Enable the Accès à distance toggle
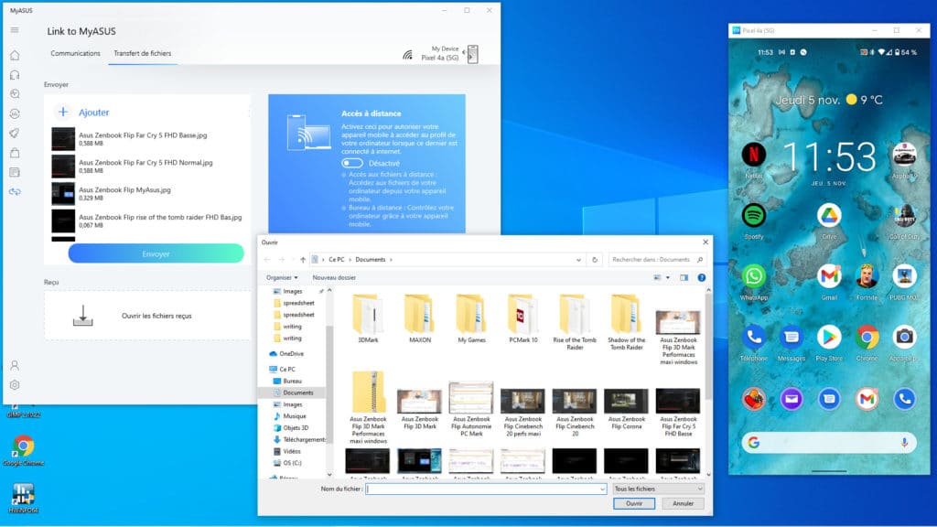This screenshot has height=527, width=937. (352, 163)
